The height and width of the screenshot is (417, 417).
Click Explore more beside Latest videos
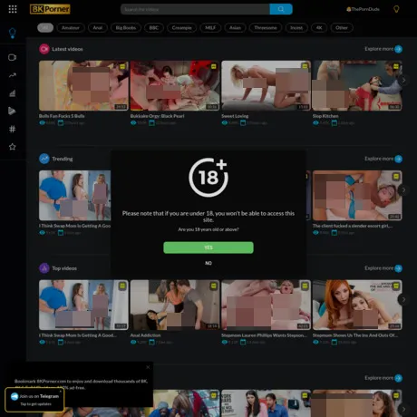coord(383,49)
